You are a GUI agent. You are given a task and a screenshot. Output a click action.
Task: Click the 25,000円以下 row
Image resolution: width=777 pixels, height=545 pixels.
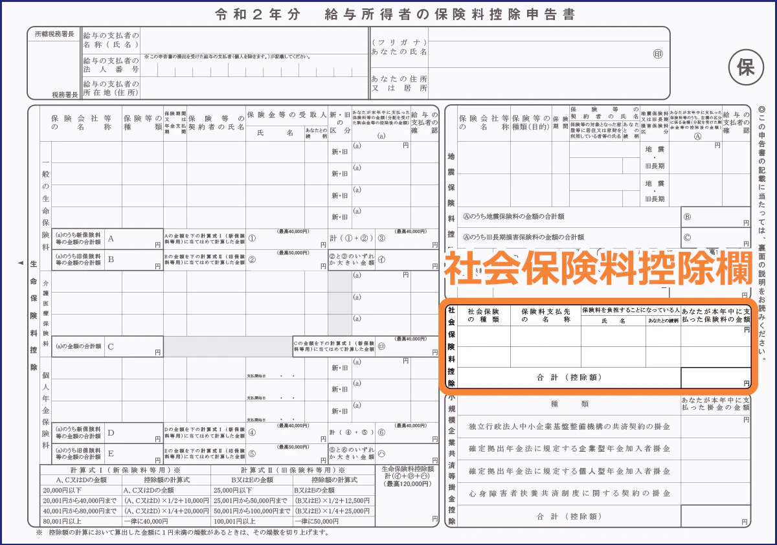point(293,490)
